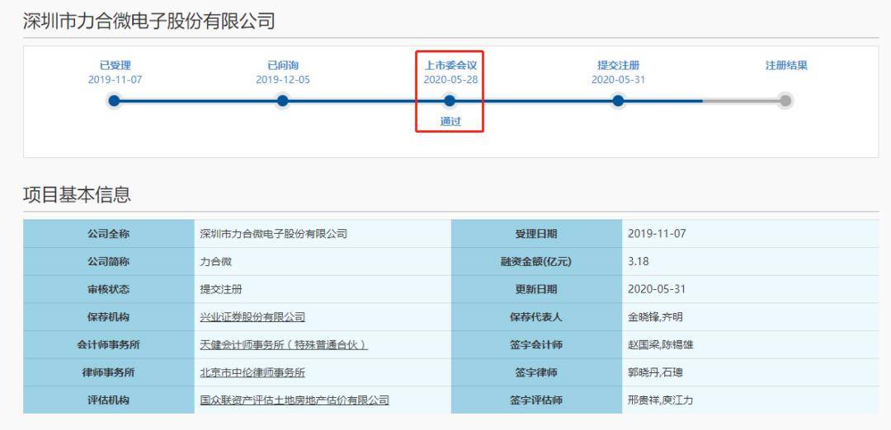The image size is (891, 430).
Task: Click the 律师事务所 header cell
Action: click(109, 372)
